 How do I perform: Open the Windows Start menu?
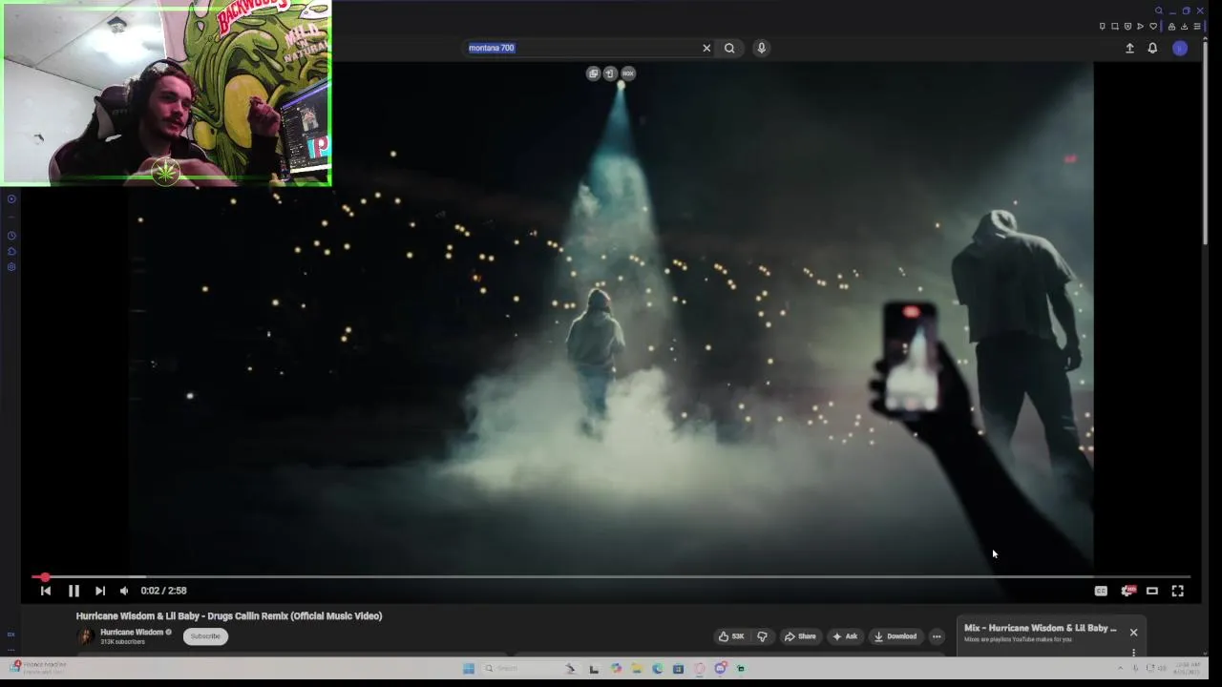pyautogui.click(x=469, y=669)
